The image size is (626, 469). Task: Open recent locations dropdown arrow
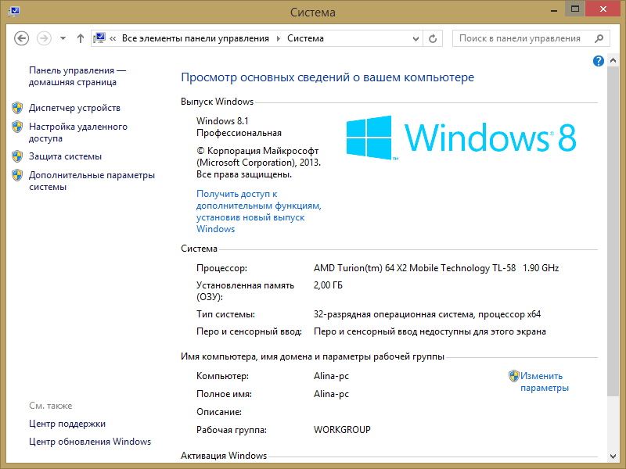point(63,38)
